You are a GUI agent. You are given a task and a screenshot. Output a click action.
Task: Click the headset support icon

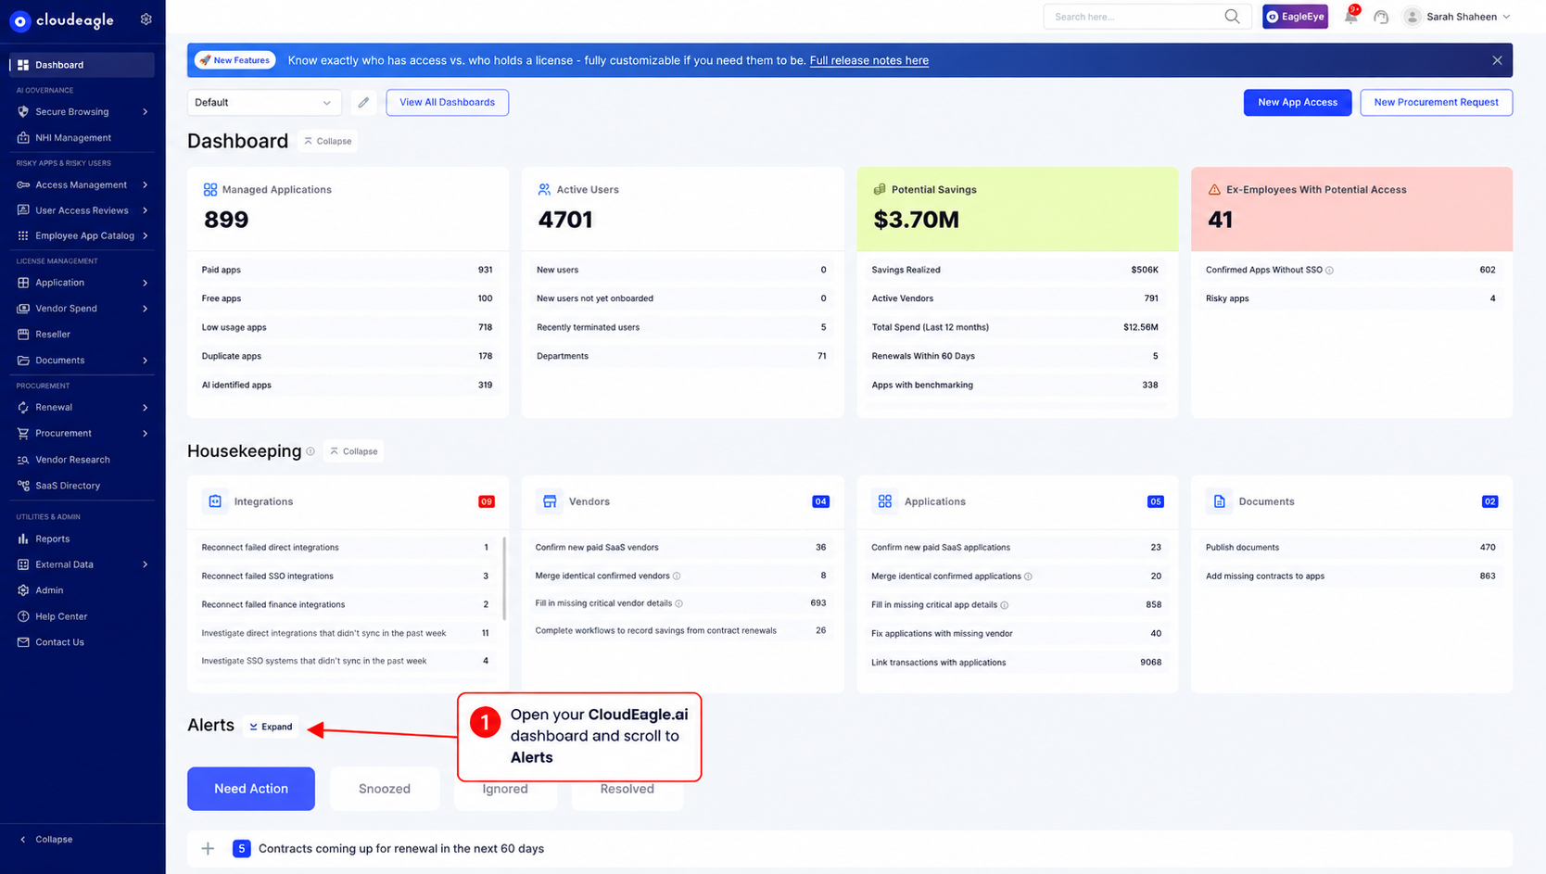(1381, 17)
